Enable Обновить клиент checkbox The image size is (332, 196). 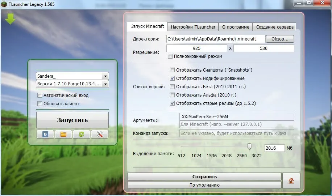pyautogui.click(x=40, y=104)
